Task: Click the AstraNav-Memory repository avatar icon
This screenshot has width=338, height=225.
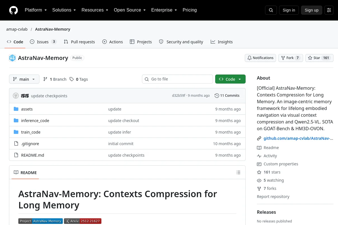Action: (x=12, y=58)
